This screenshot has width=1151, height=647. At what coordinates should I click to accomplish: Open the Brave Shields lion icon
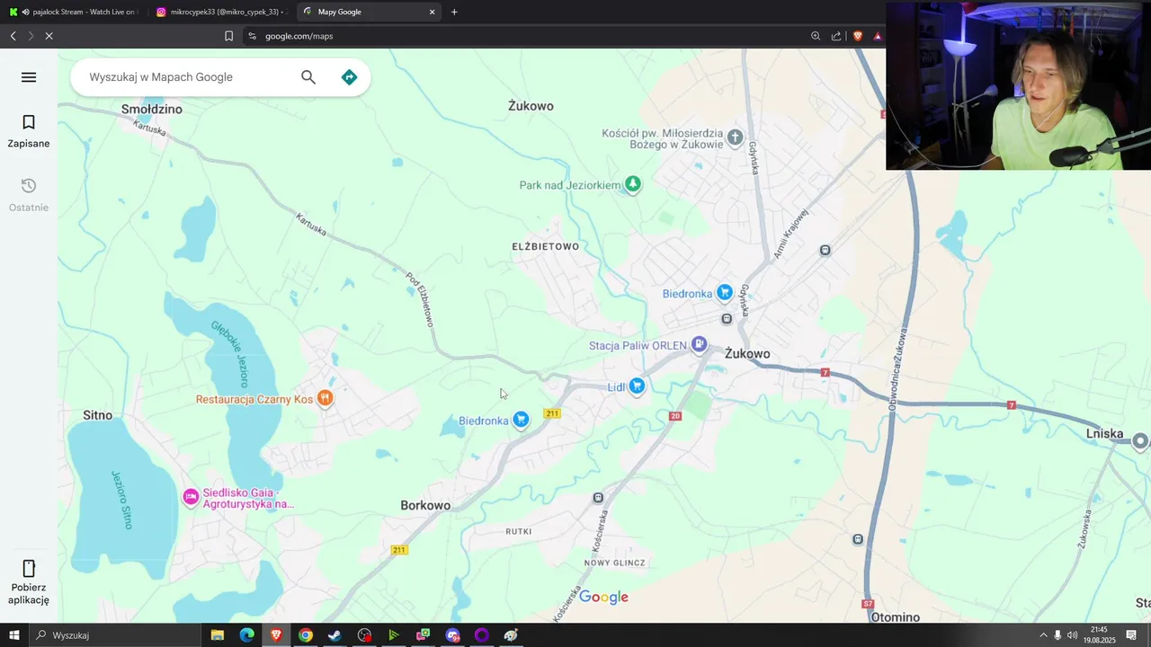858,36
